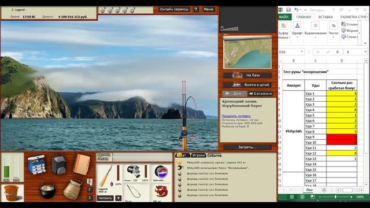Image resolution: width=370 pixels, height=208 pixels.
Task: Switch to the РАЗМЕТКА СТРАНИЦЫ tab
Action: pos(353,17)
